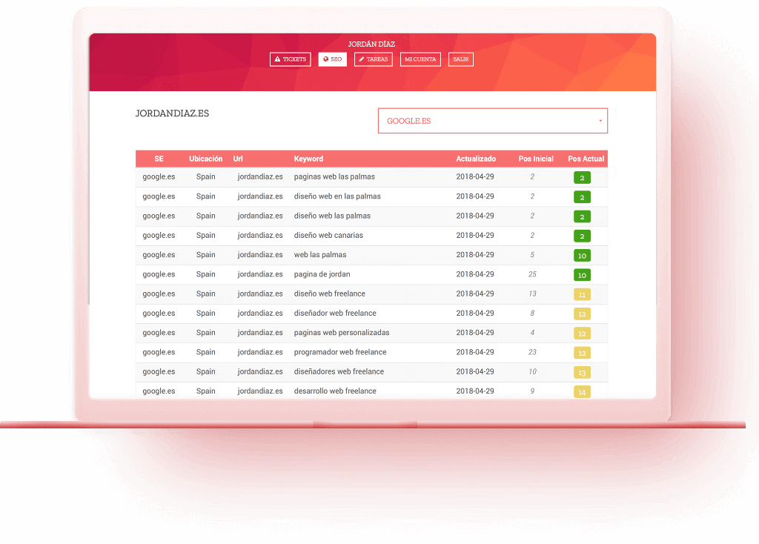759x544 pixels.
Task: Open the GOOGLE.ES search engine dropdown
Action: (x=492, y=121)
